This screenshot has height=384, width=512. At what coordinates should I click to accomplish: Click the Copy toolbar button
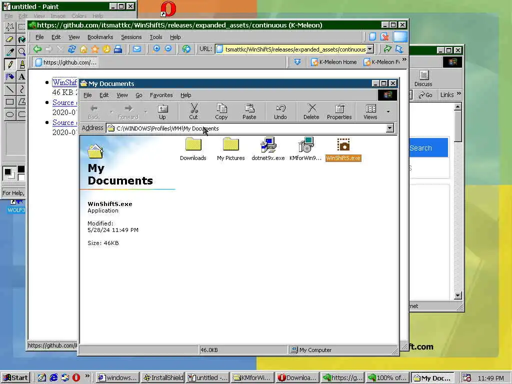221,111
